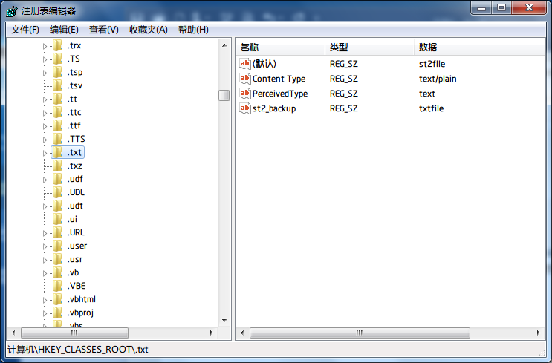Select the .user key in tree
The image size is (552, 363).
77,246
